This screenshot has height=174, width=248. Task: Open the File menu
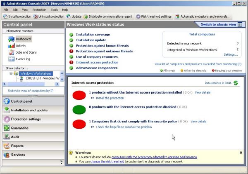point(6,10)
